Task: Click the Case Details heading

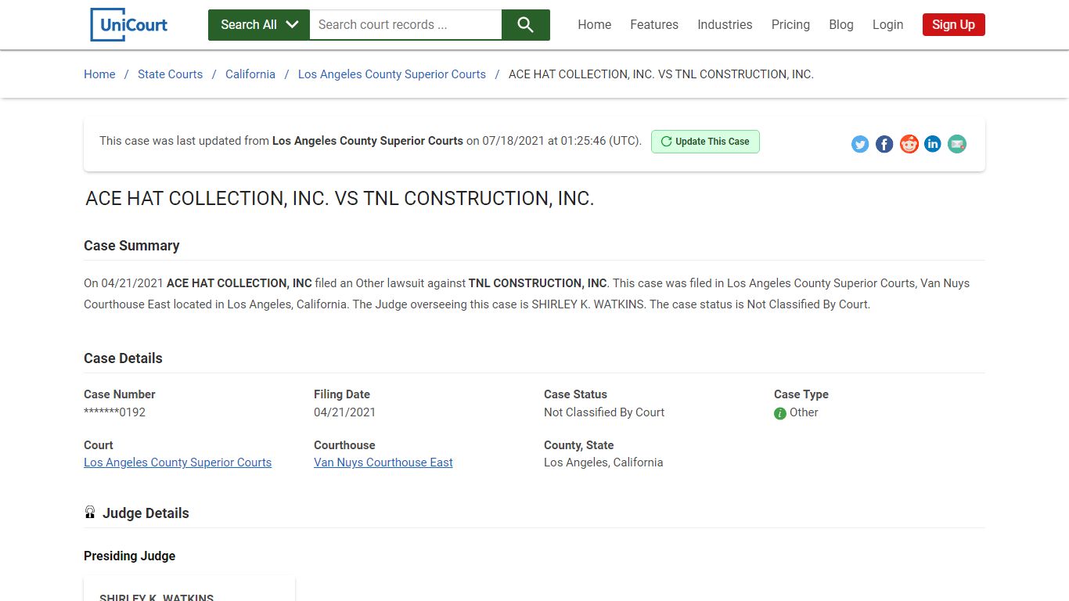Action: click(123, 358)
